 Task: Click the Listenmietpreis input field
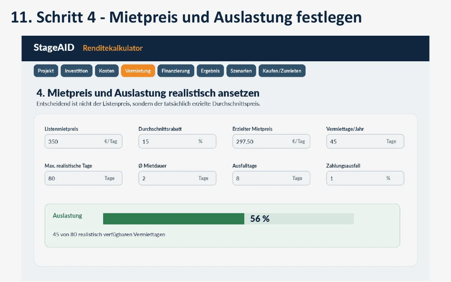click(83, 141)
